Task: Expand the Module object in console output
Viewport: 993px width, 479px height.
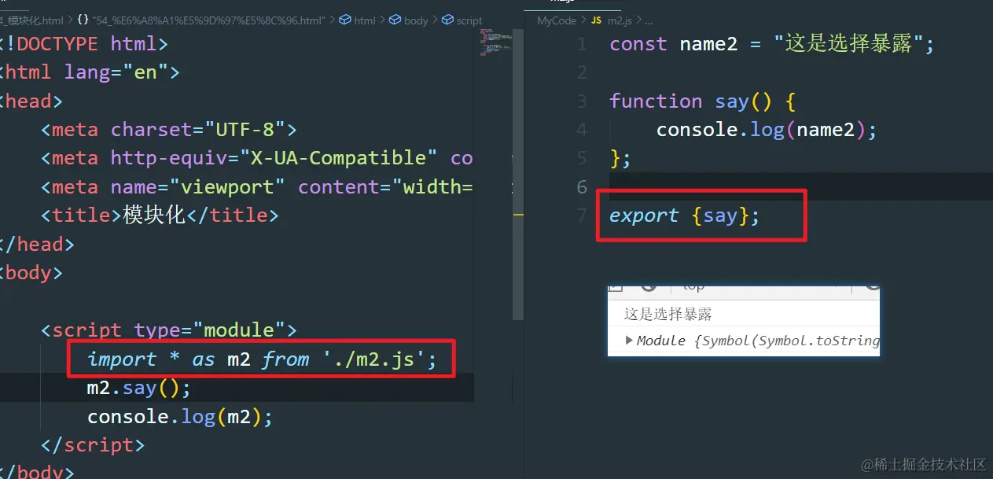Action: click(x=629, y=341)
